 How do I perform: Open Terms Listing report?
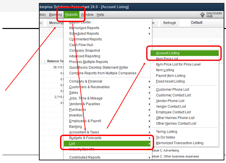[x=185, y=132]
